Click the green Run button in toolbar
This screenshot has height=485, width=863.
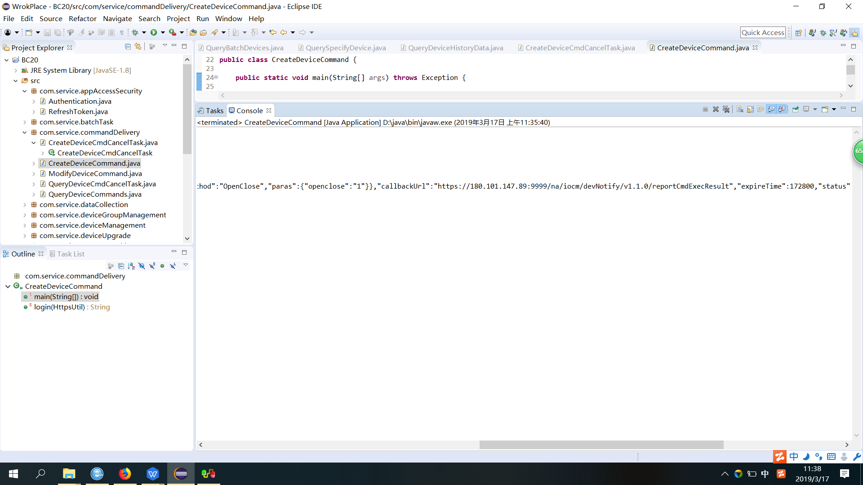(x=154, y=32)
